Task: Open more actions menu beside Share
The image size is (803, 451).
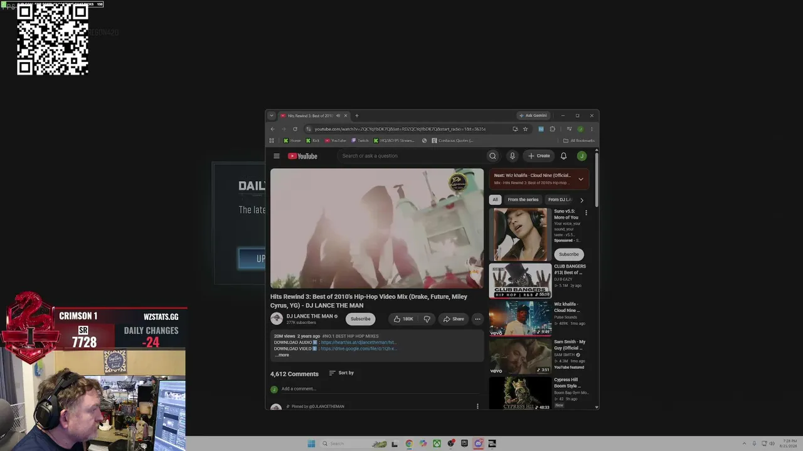Action: (477, 319)
